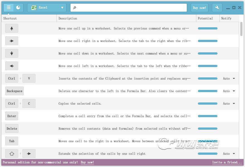Select 'Removes the cell contents' description
The image size is (245, 167).
pos(124,129)
